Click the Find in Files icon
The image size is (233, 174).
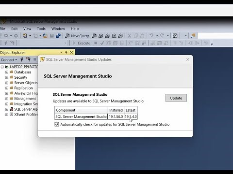click(193, 36)
